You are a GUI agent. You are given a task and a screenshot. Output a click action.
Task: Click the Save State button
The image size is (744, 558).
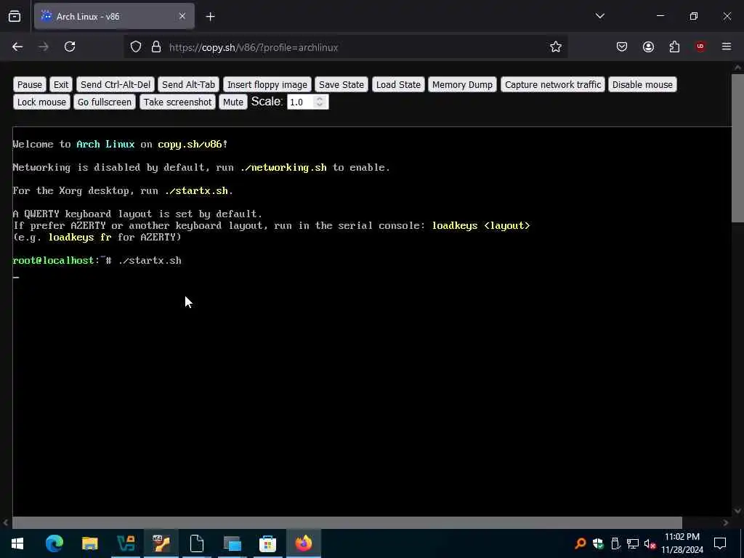click(341, 84)
